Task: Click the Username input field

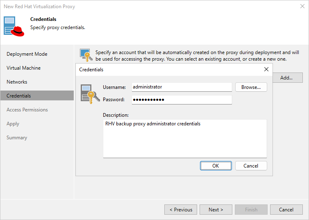Action: (182, 87)
